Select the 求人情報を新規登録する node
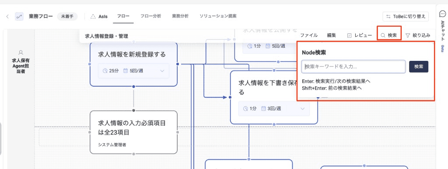448x169 pixels. pyautogui.click(x=133, y=64)
